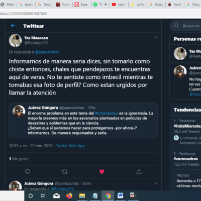Image resolution: width=201 pixels, height=201 pixels.
Task: Launch Word from the taskbar
Action: click(120, 195)
